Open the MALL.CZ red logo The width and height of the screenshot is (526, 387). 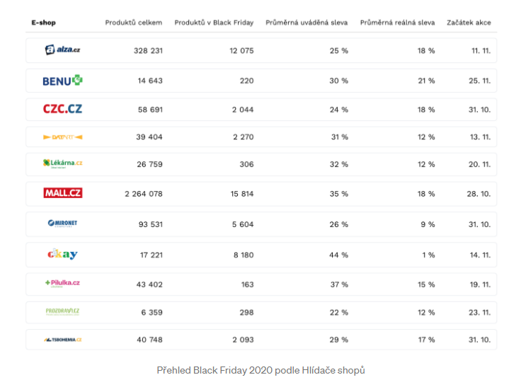pyautogui.click(x=63, y=193)
